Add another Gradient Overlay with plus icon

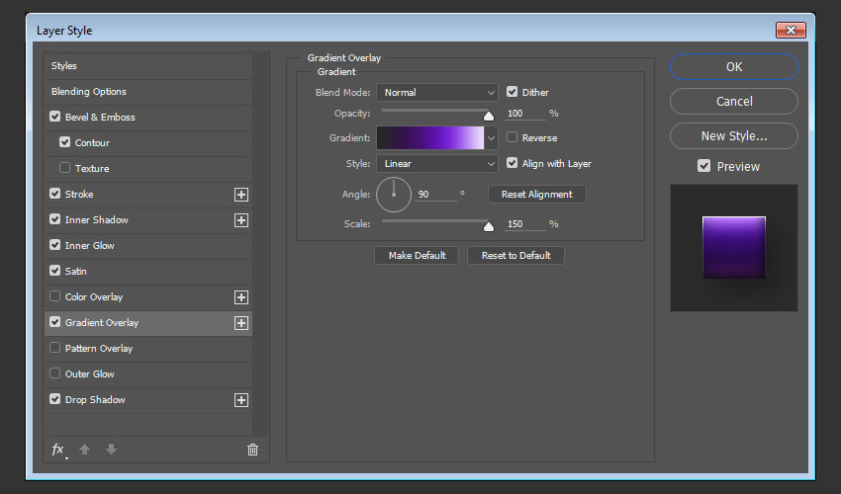pos(240,323)
